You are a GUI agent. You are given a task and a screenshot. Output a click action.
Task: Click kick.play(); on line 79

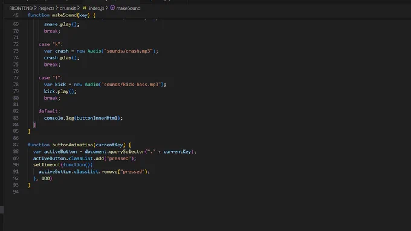tap(60, 91)
